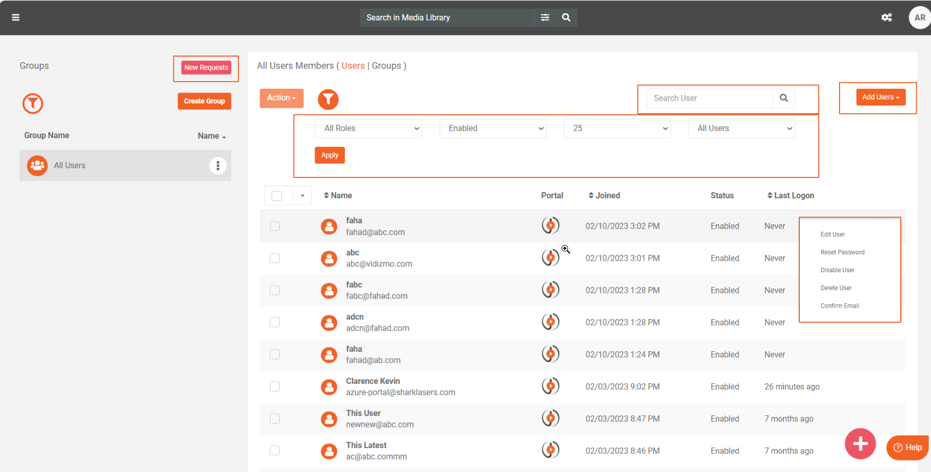Click portal icon in fabc@fahad.com row
Image resolution: width=931 pixels, height=472 pixels.
(x=550, y=290)
